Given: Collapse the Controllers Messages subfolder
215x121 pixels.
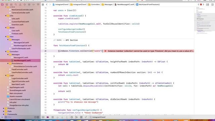Looking at the screenshot, I should 8,54.
